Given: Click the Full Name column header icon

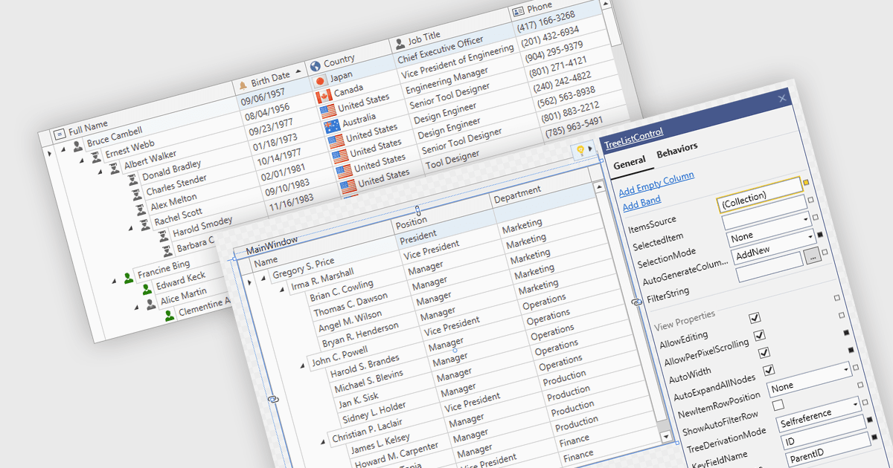Looking at the screenshot, I should tap(60, 134).
